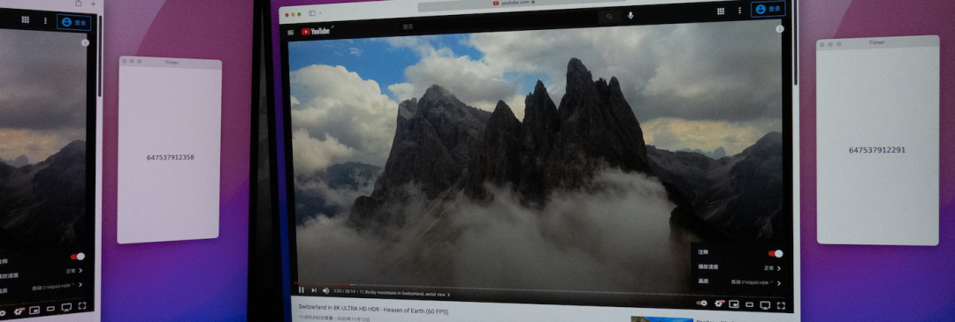Switch to theater mode on right monitor
955x322 pixels.
click(x=750, y=305)
